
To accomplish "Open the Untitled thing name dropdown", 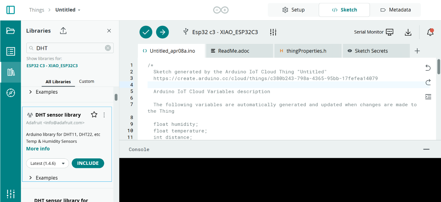I will [68, 10].
